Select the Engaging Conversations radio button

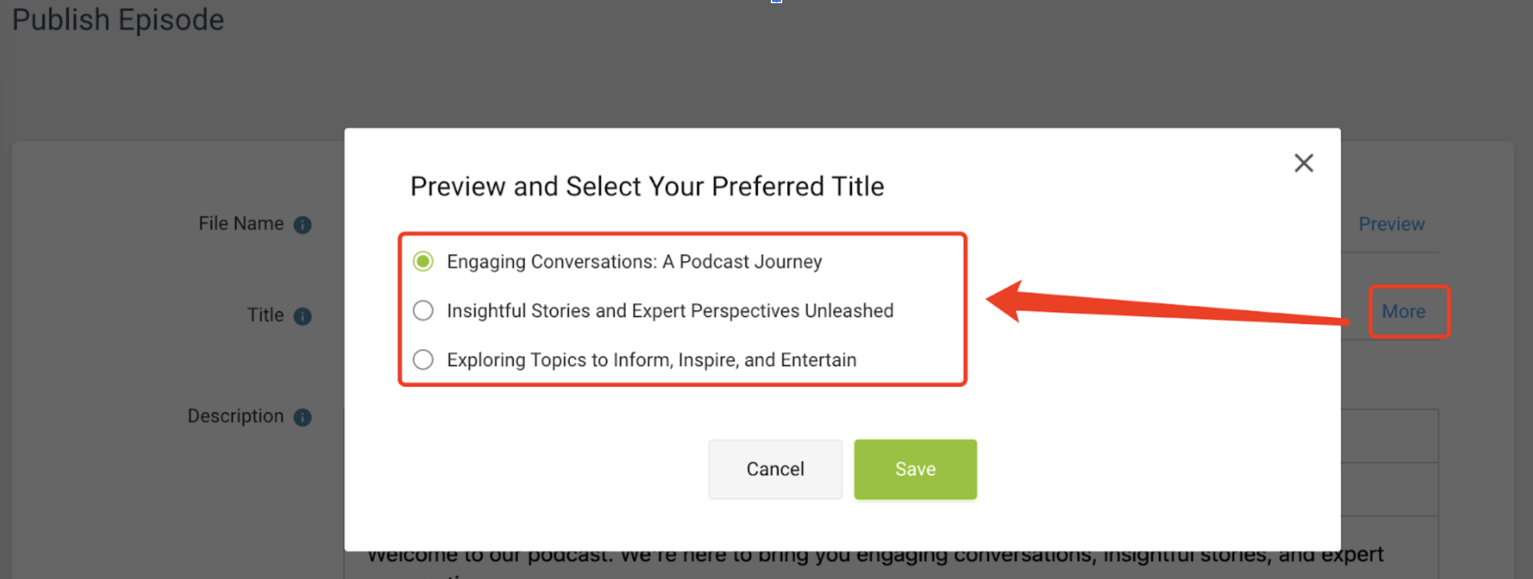(x=423, y=261)
